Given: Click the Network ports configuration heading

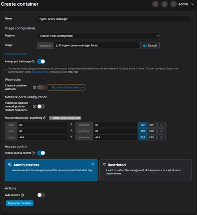Looking at the screenshot, I should [26, 97].
